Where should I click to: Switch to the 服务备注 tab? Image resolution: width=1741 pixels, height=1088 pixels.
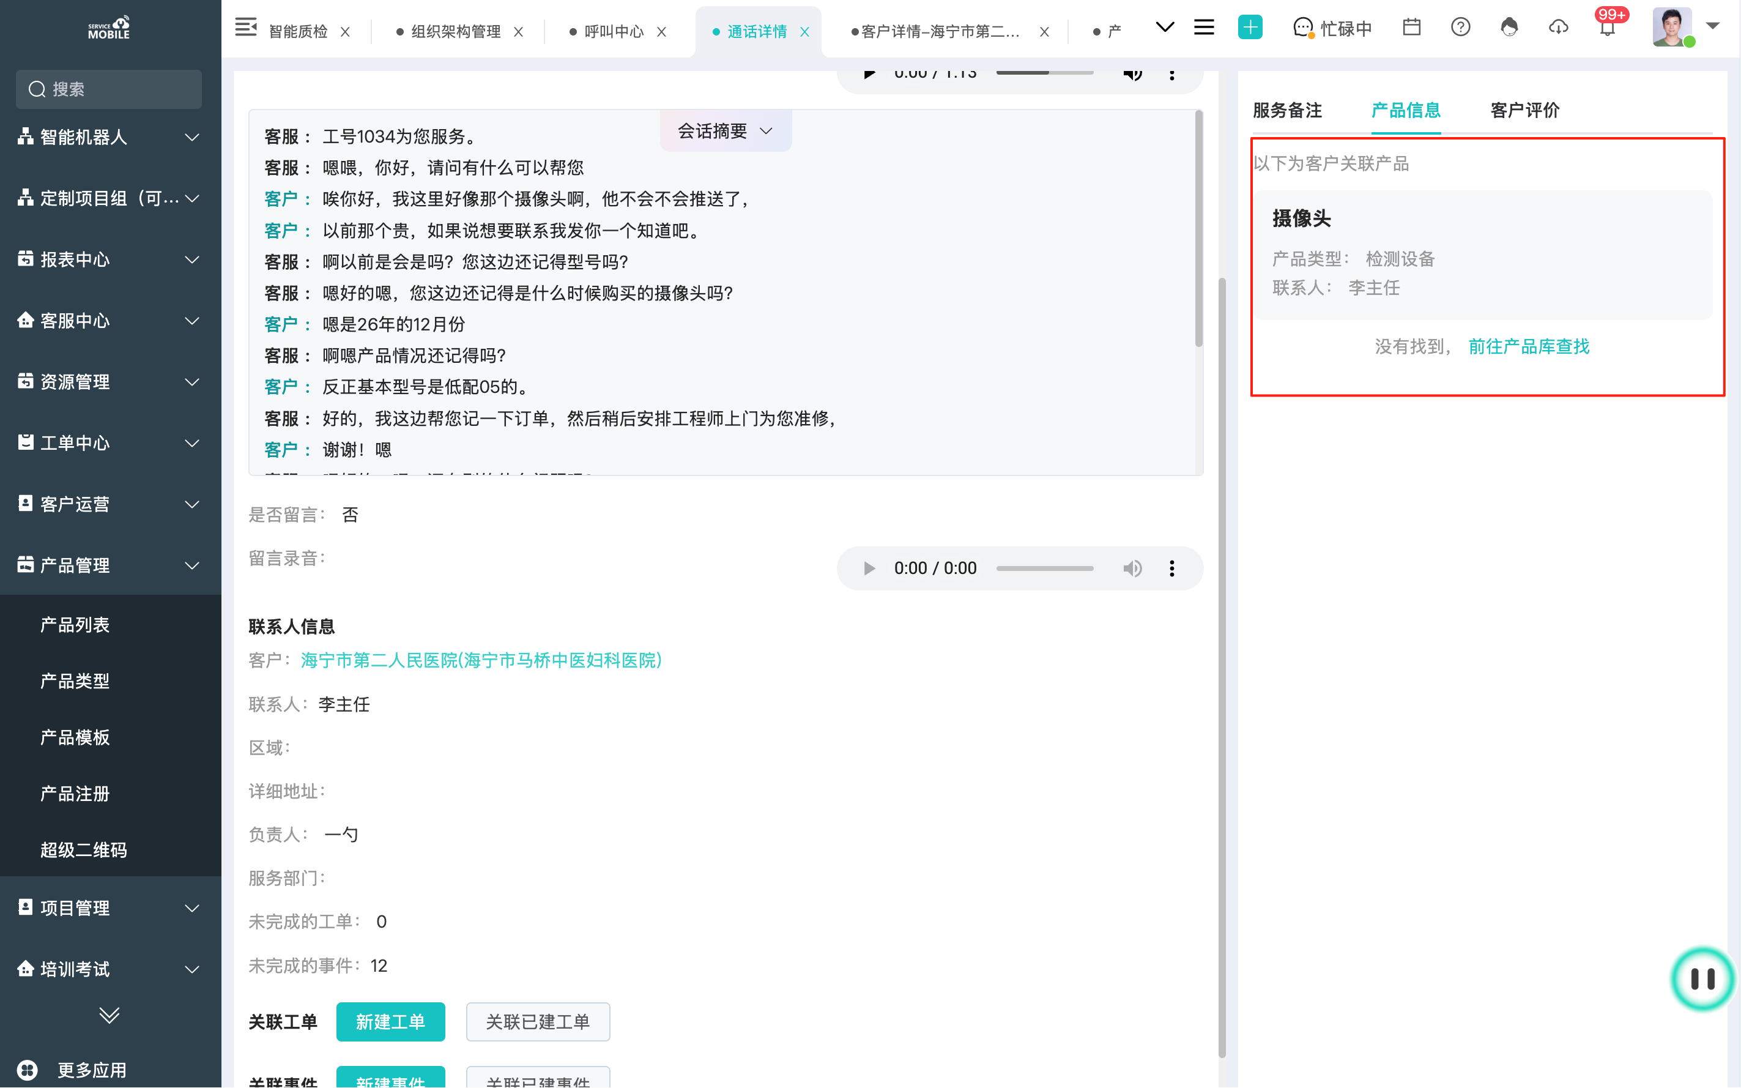pyautogui.click(x=1287, y=110)
